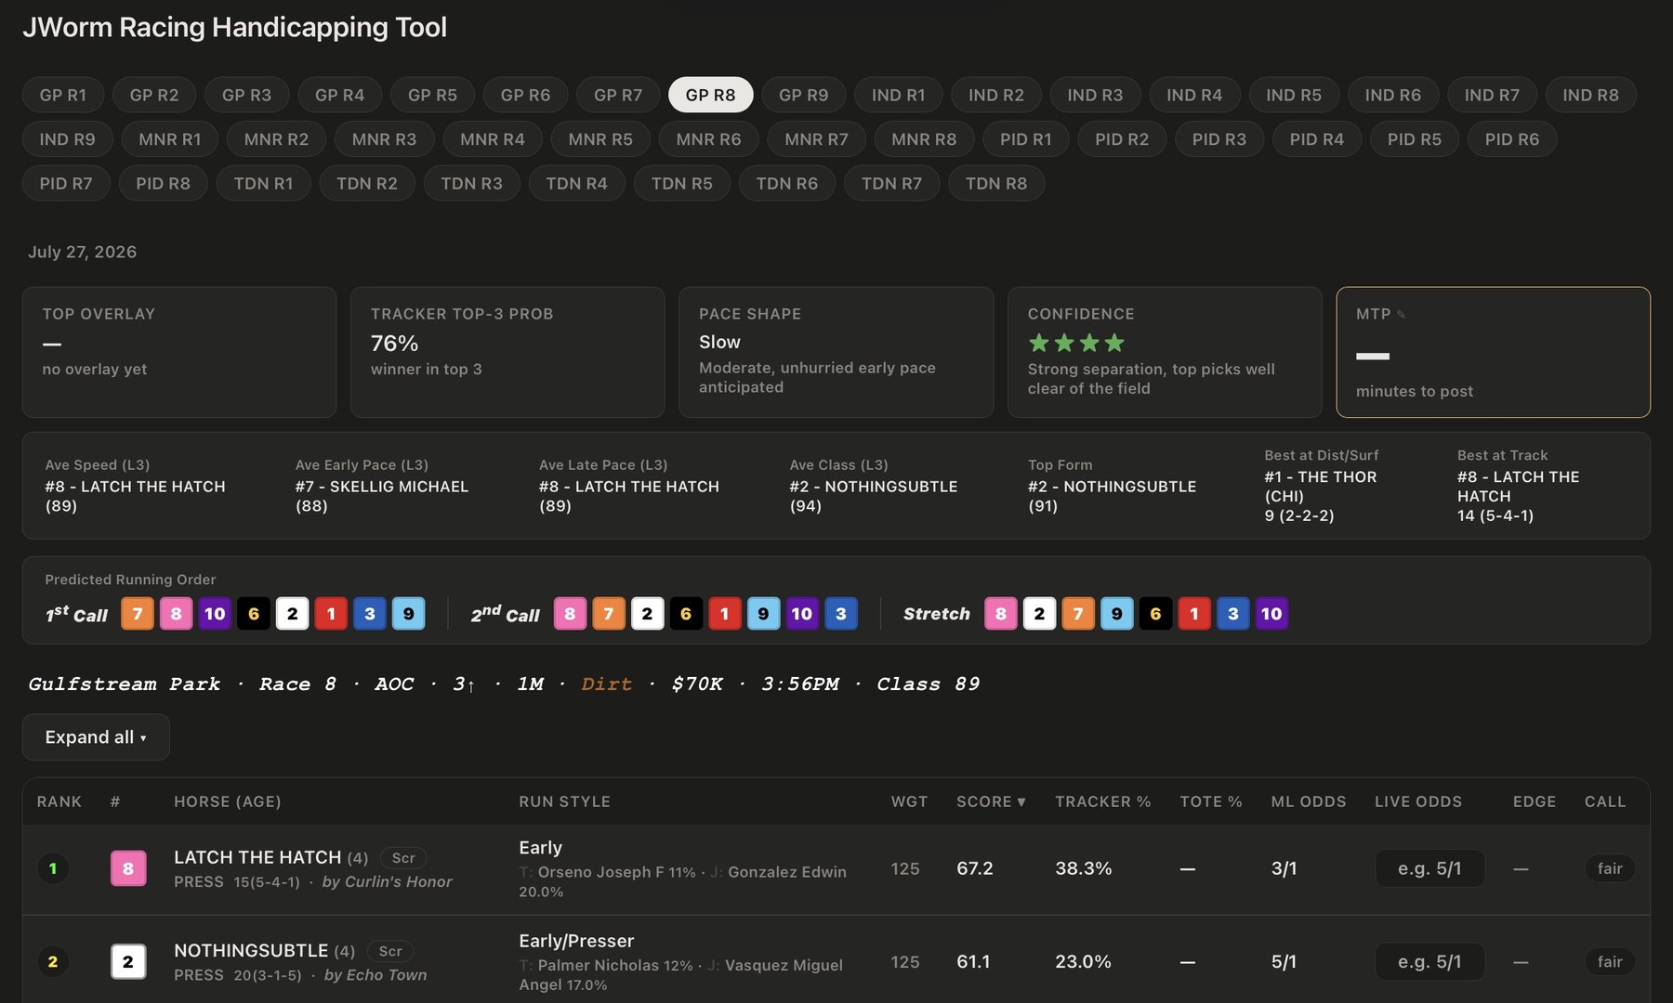Image resolution: width=1673 pixels, height=1003 pixels.
Task: Click live odds field for Latch The Hatch
Action: click(x=1429, y=868)
